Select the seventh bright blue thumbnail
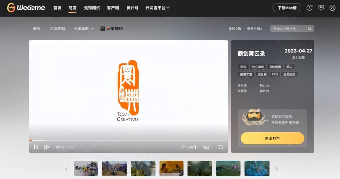The image size is (340, 179). tap(257, 168)
